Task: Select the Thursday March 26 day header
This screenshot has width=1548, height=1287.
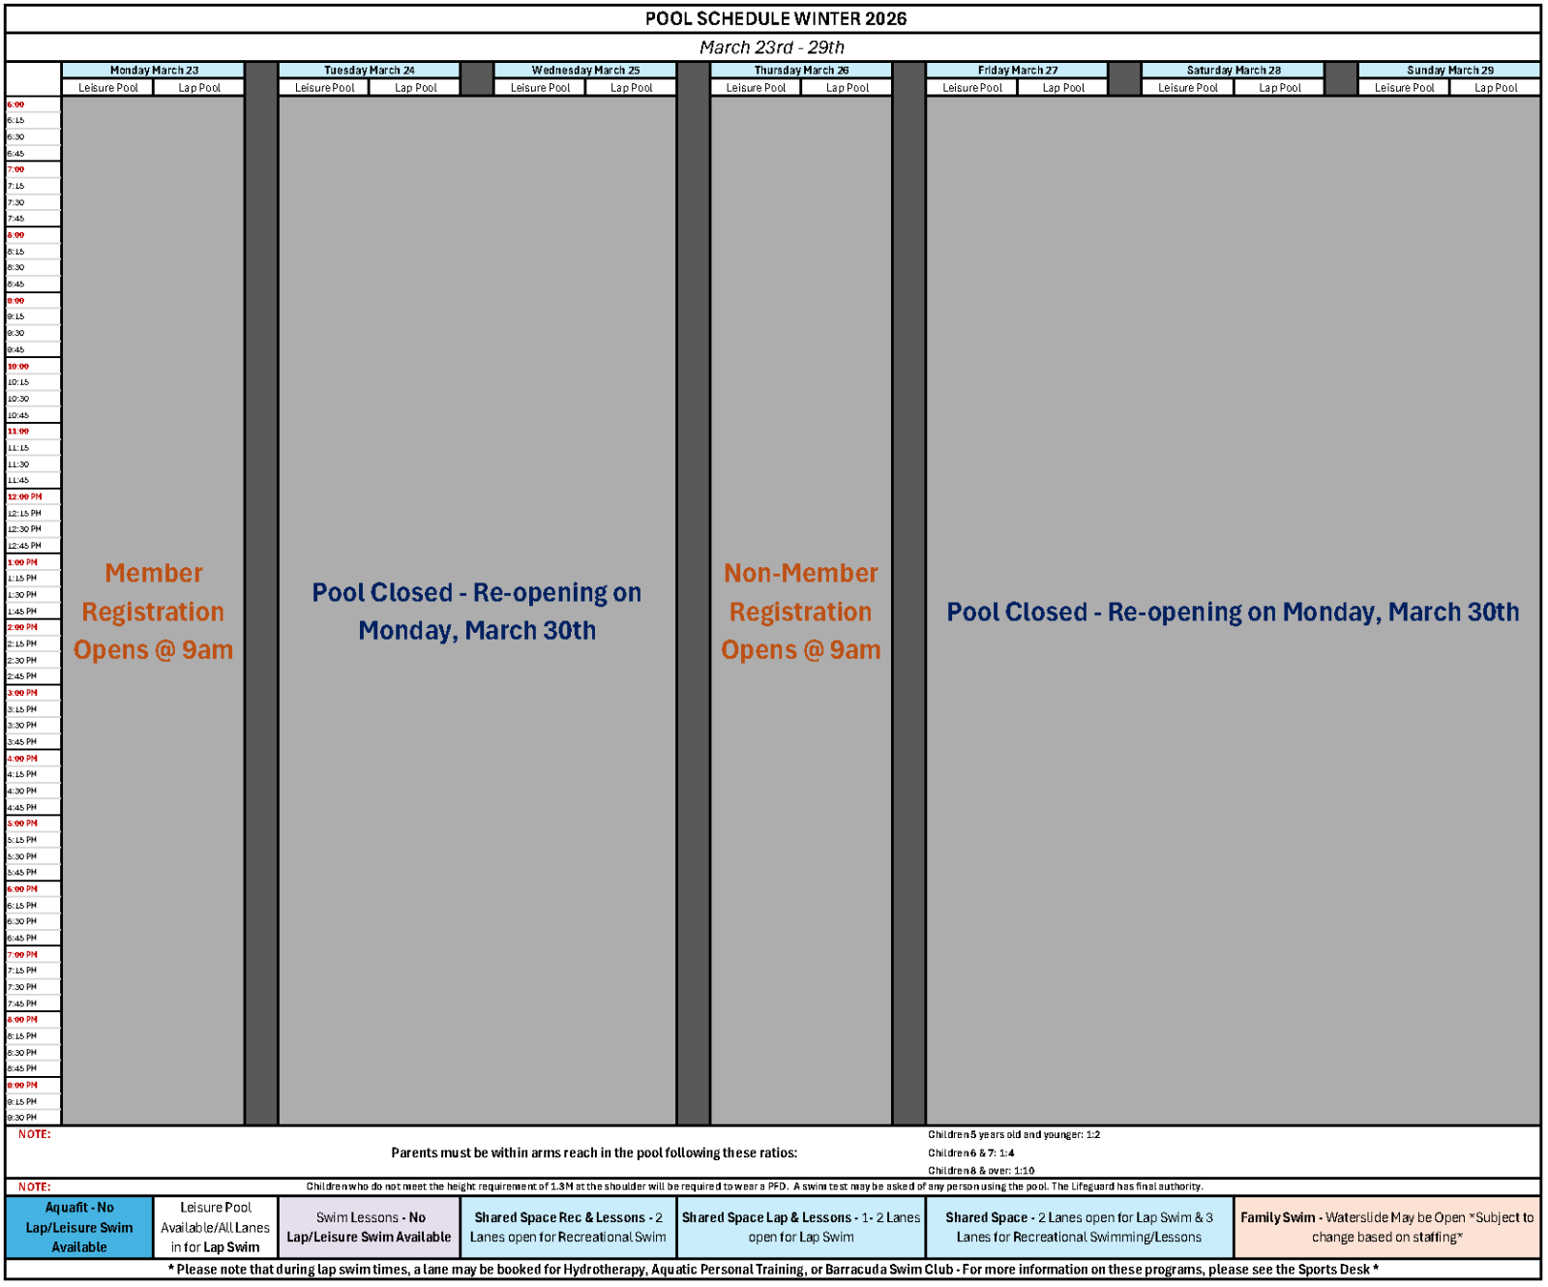Action: coord(800,70)
